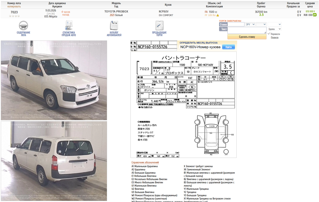319x202 pixels.
Task: Open the auction sheet image
Action: click(183, 105)
